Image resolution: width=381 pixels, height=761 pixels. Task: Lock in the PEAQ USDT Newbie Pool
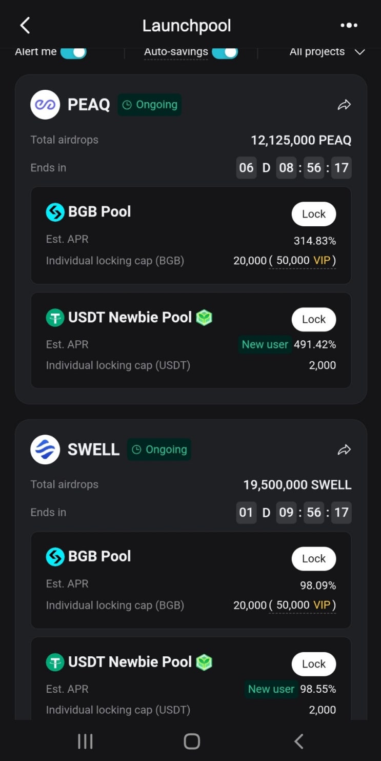pyautogui.click(x=313, y=320)
